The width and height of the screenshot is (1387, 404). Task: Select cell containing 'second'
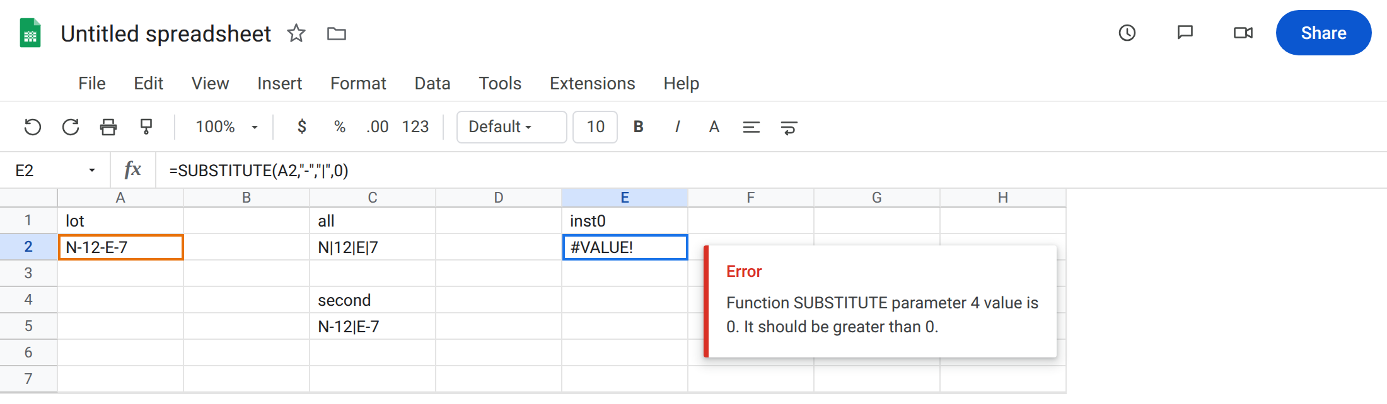[x=373, y=300]
